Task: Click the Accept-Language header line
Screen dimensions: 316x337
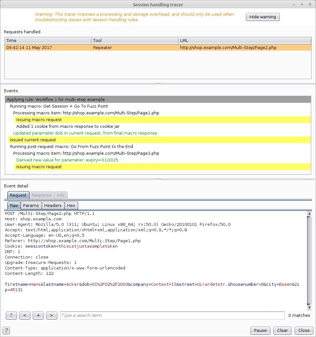Action: tap(45, 235)
